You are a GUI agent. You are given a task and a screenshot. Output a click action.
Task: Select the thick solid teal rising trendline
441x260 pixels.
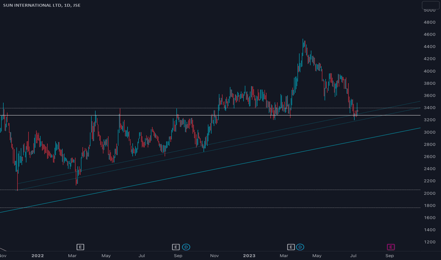pos(211,170)
